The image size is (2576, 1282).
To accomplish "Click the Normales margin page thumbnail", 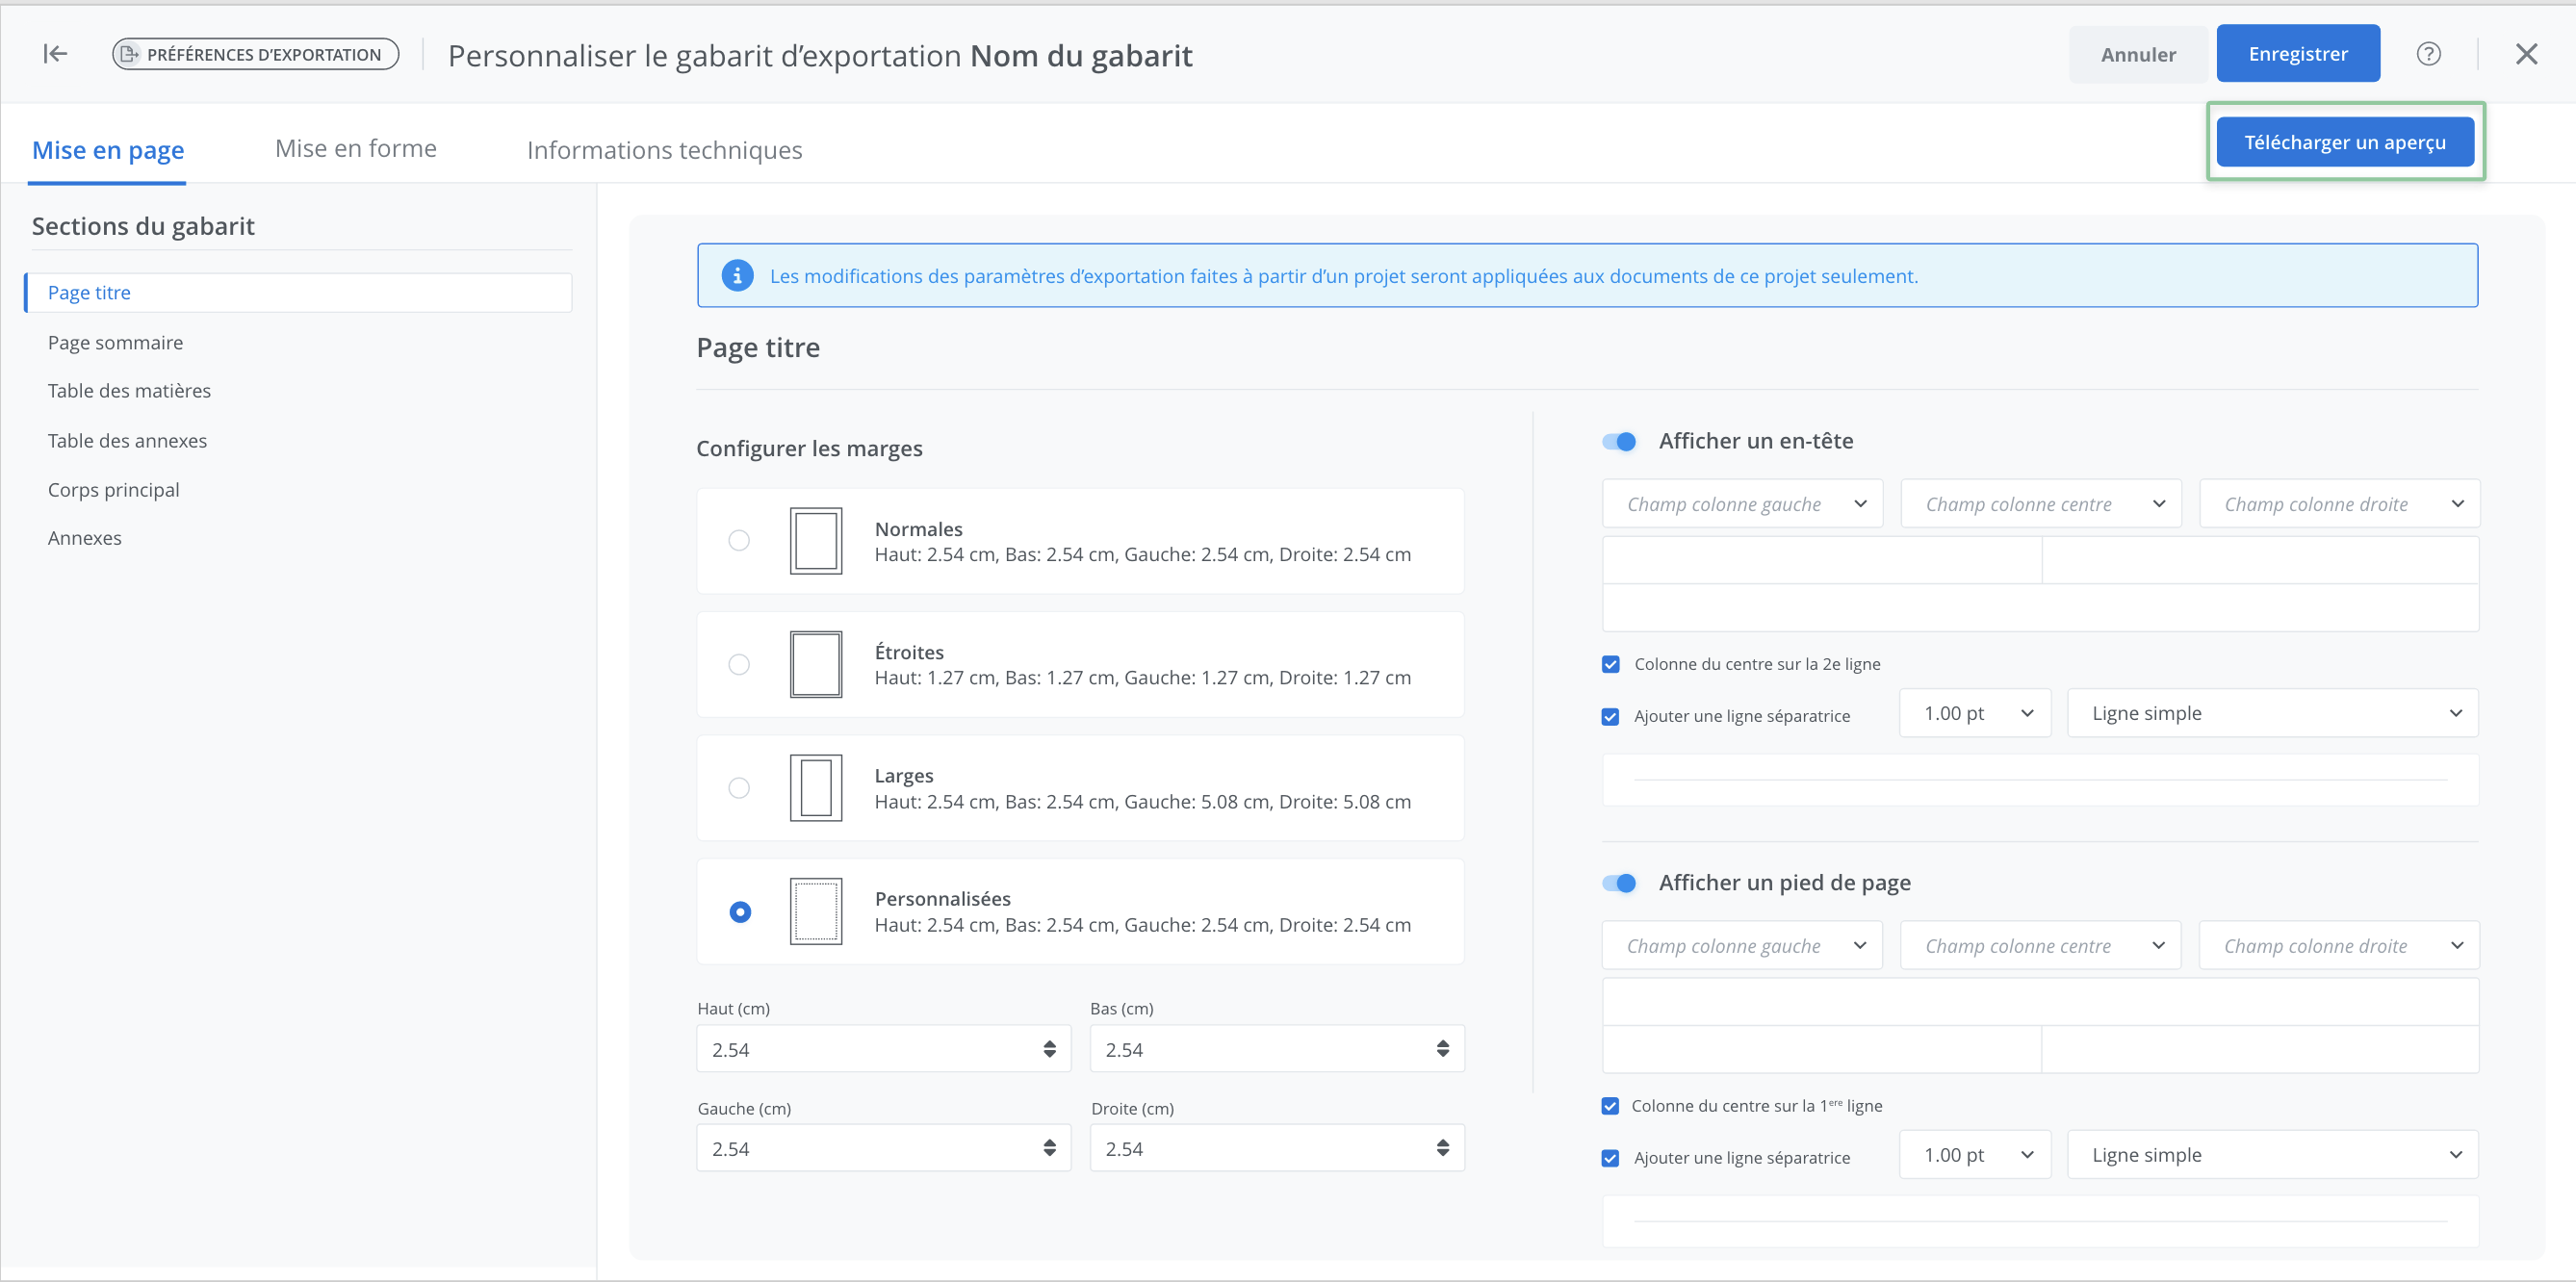I will coord(815,541).
